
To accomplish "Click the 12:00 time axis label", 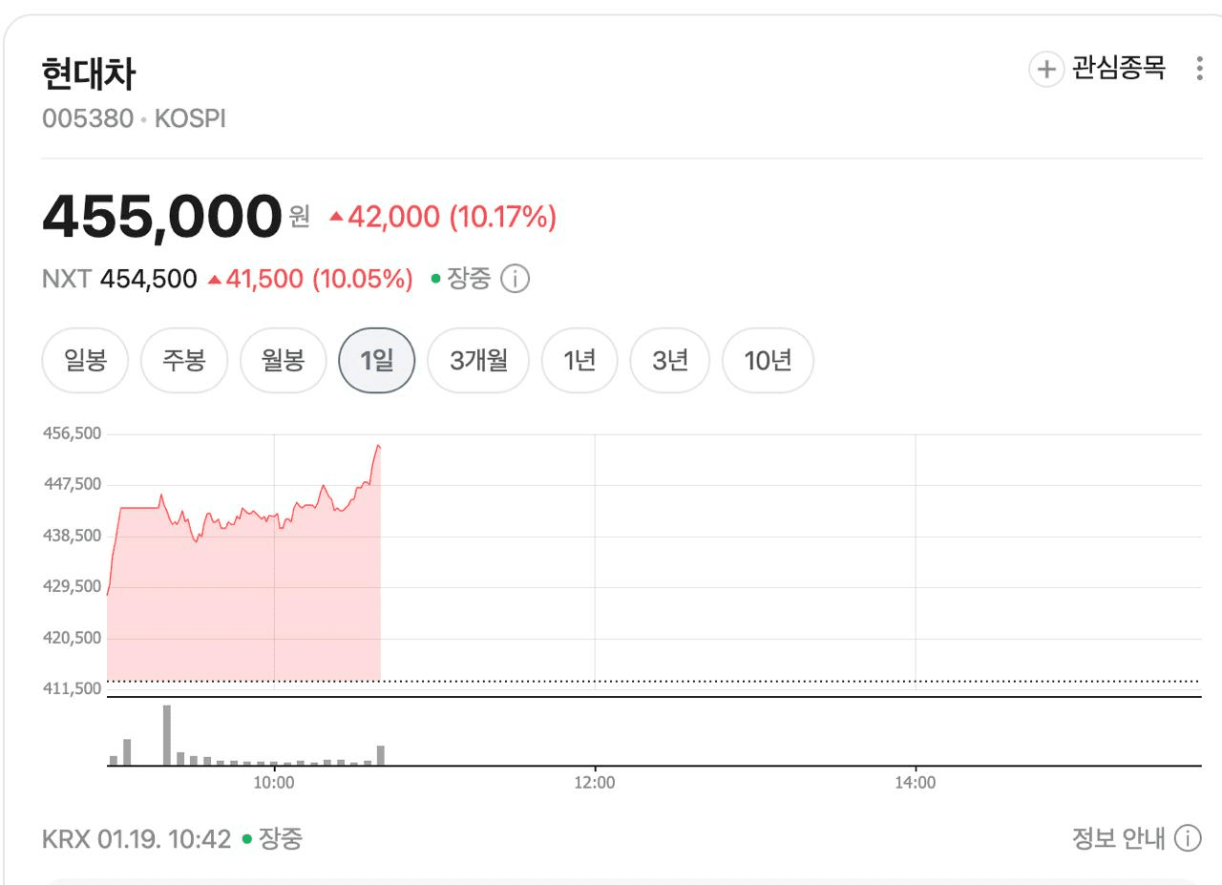I will pyautogui.click(x=594, y=783).
